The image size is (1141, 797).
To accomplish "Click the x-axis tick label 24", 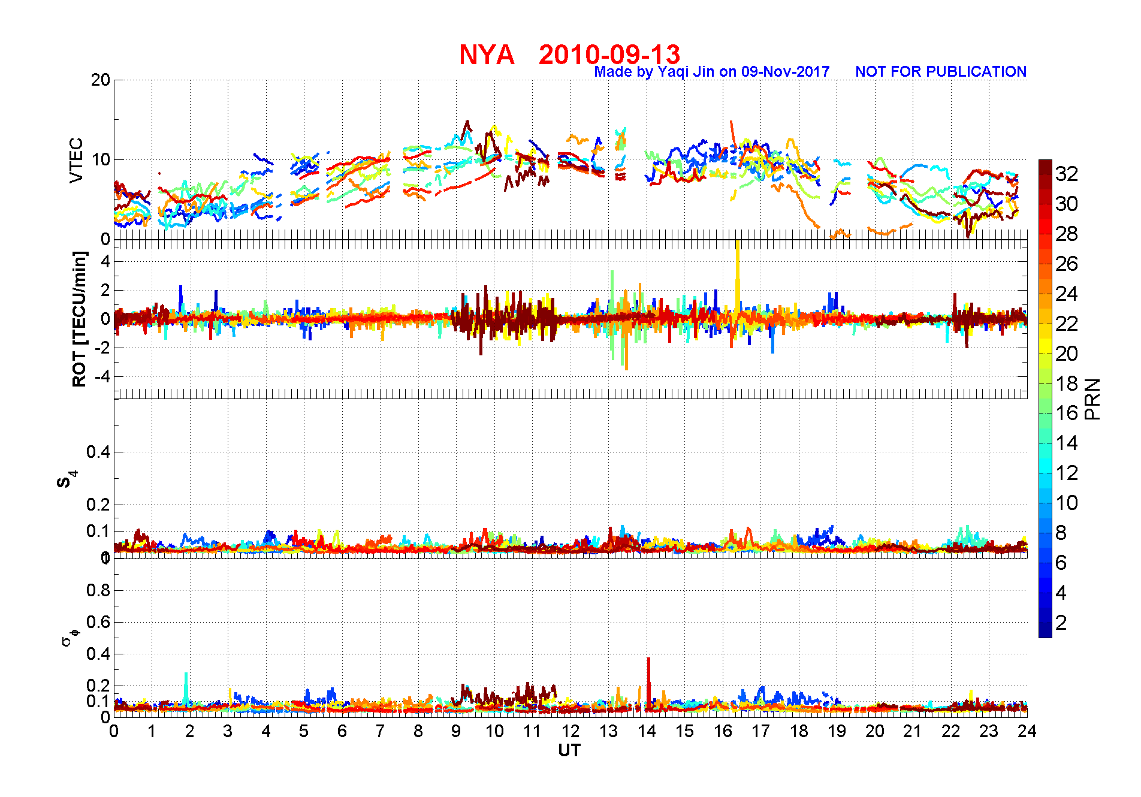I will tap(1027, 731).
